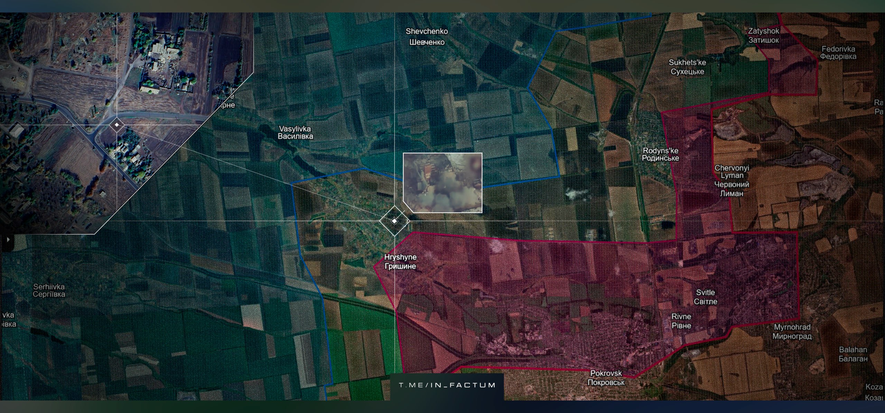Viewport: 885px width, 413px height.
Task: Select the Fedorivka place label
Action: 838,53
